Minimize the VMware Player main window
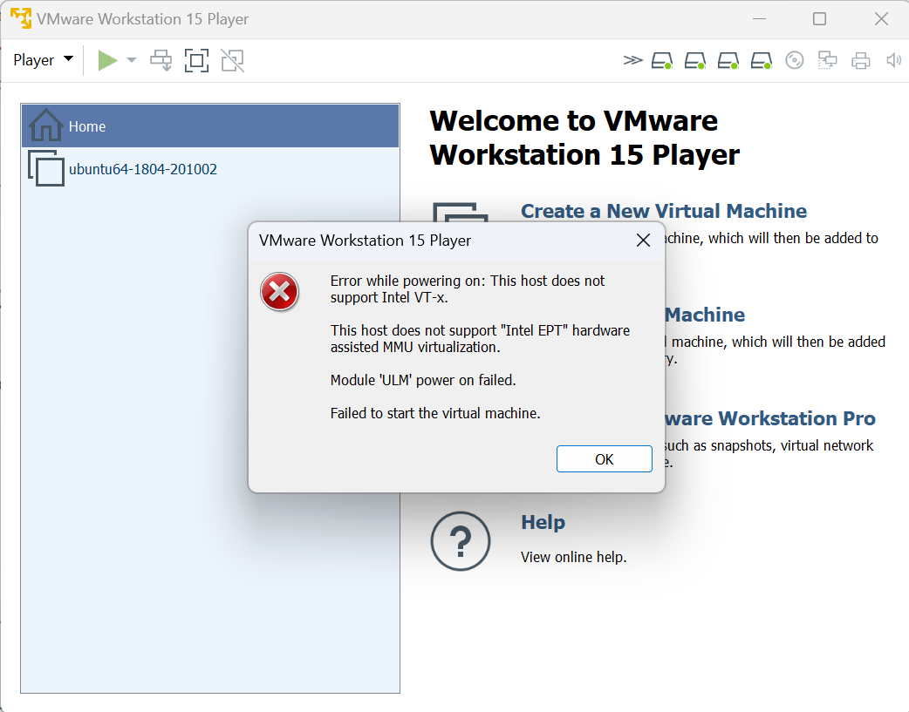The image size is (909, 712). tap(760, 18)
